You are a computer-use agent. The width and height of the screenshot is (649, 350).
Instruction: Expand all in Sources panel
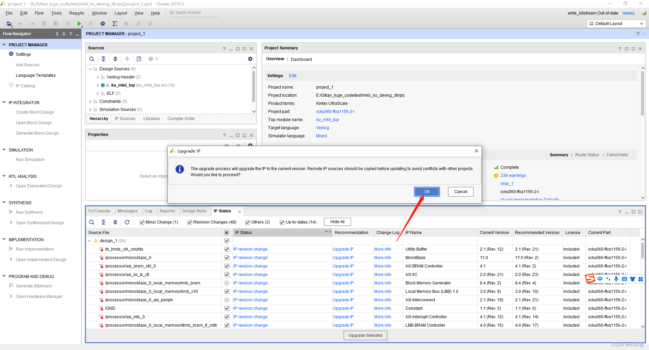point(115,59)
